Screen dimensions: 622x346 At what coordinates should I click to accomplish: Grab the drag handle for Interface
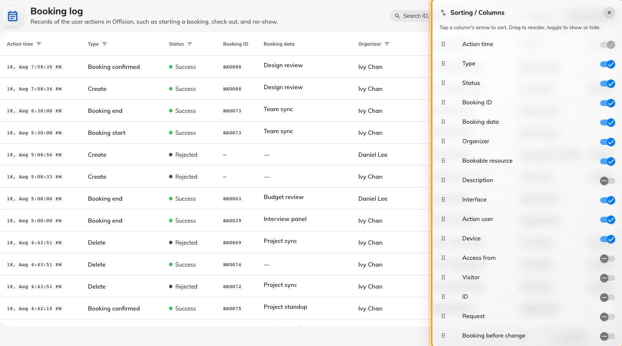pos(443,199)
